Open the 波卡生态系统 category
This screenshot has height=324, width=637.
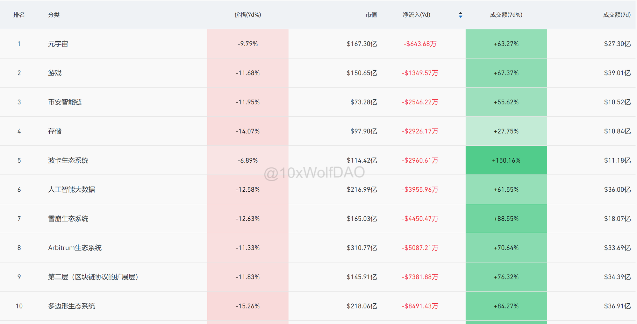pos(68,160)
